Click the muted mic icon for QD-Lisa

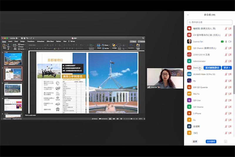tap(226, 100)
